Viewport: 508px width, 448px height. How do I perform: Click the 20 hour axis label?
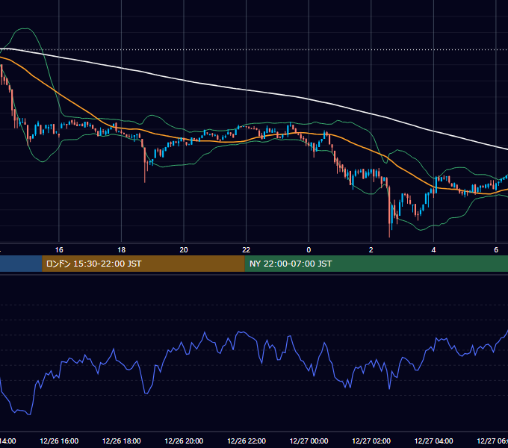pyautogui.click(x=184, y=250)
